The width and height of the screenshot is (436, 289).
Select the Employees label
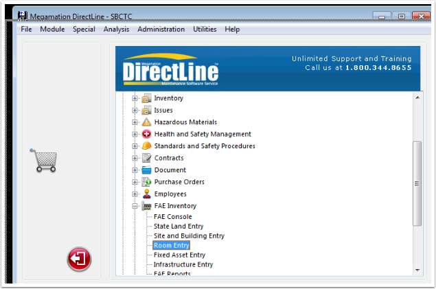coord(170,194)
